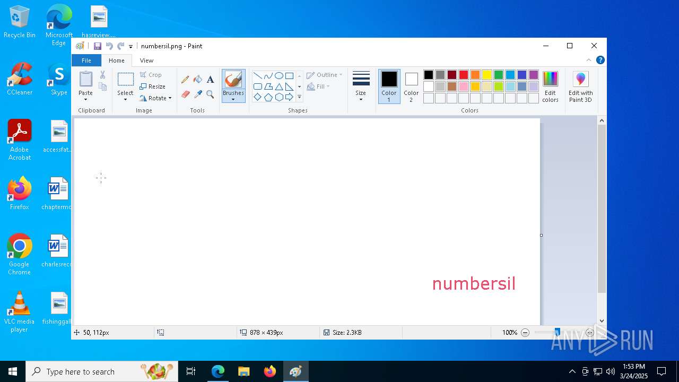Open the Windows Start menu

13,371
